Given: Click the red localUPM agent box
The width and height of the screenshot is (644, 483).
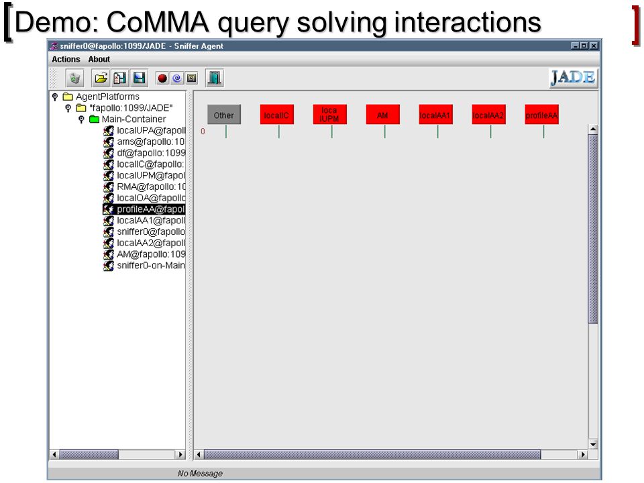Looking at the screenshot, I should [x=330, y=115].
